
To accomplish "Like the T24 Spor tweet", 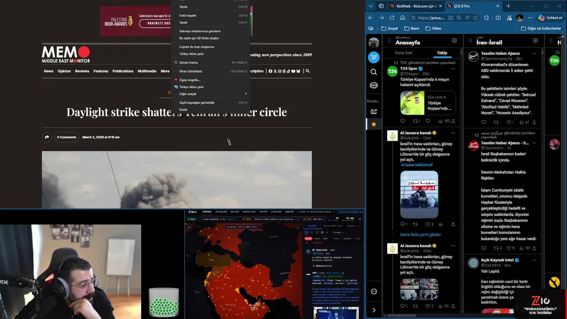I will pyautogui.click(x=427, y=121).
